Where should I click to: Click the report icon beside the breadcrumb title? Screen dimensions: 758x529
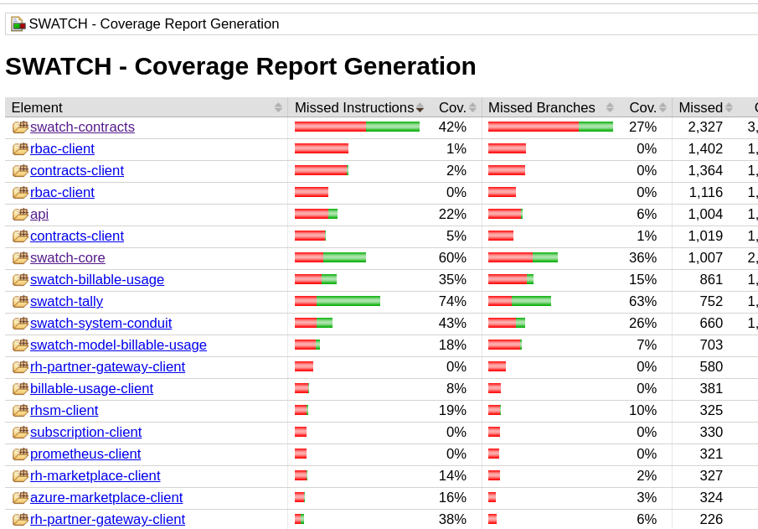click(18, 24)
